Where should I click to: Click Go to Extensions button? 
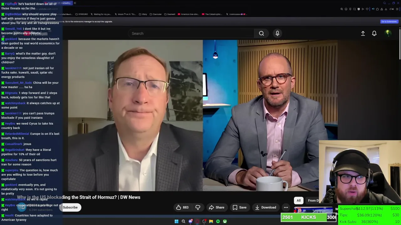coord(389,22)
